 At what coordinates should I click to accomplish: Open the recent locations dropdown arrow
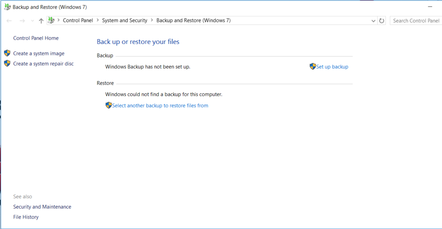point(32,21)
